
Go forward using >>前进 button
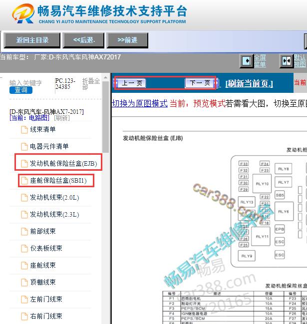click(127, 40)
